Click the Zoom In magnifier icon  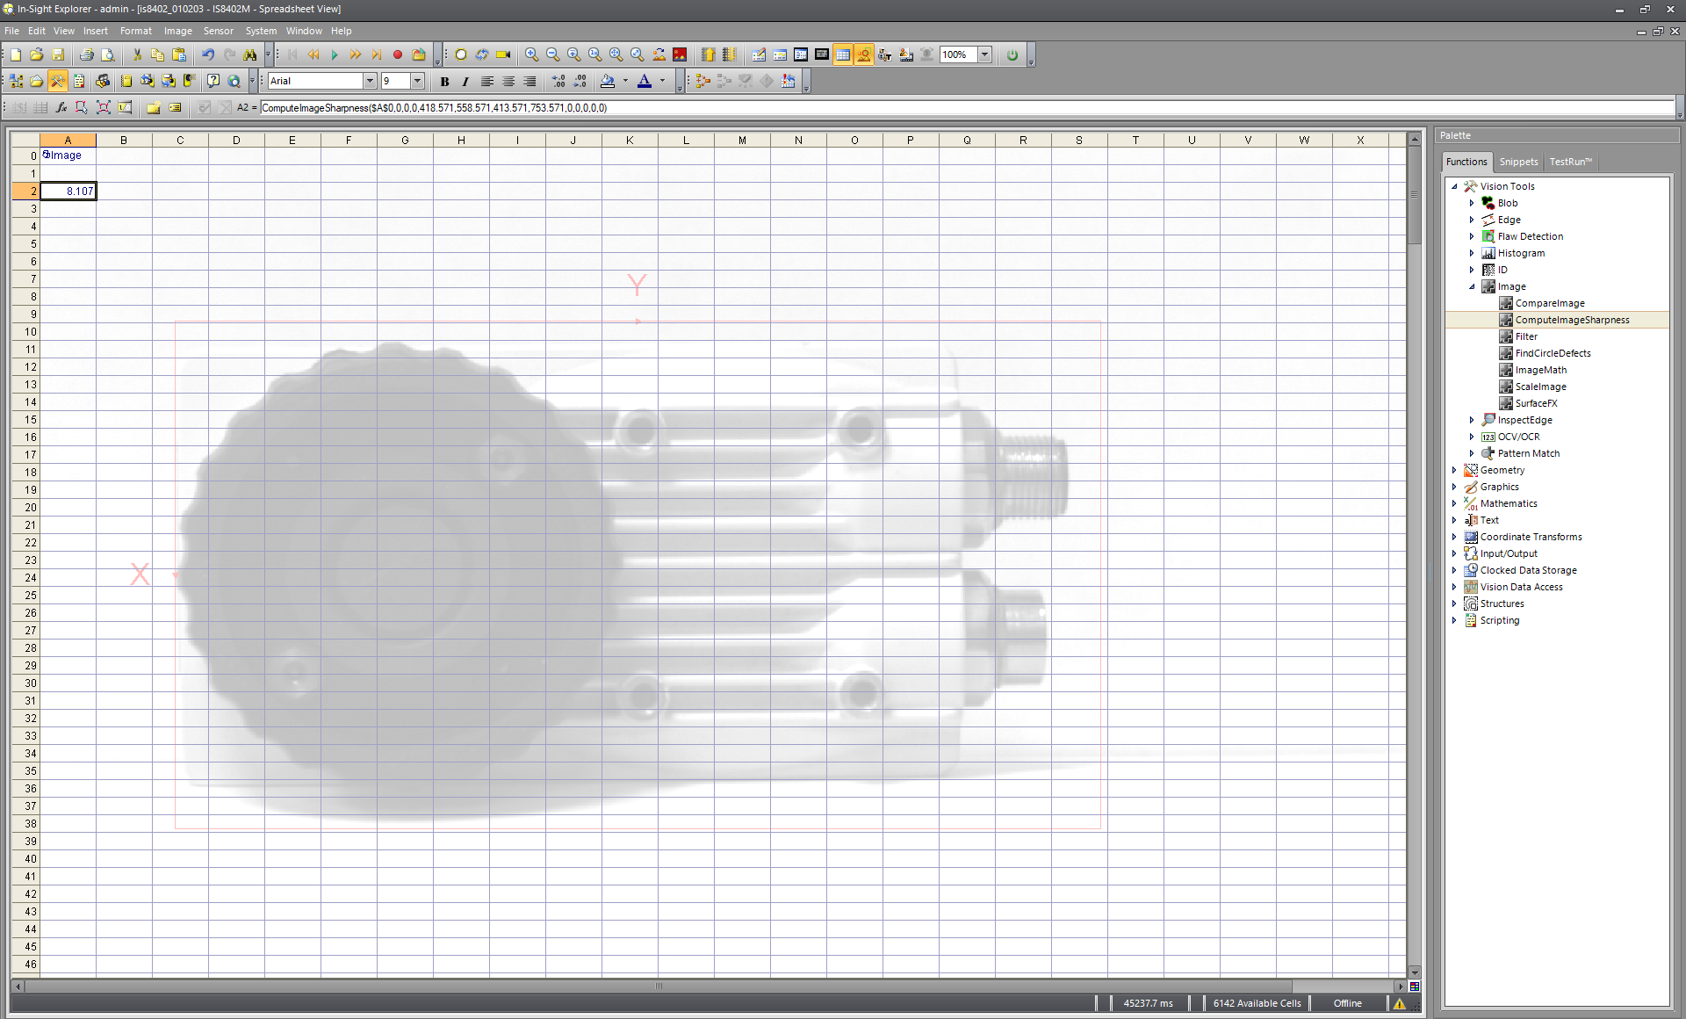click(531, 54)
